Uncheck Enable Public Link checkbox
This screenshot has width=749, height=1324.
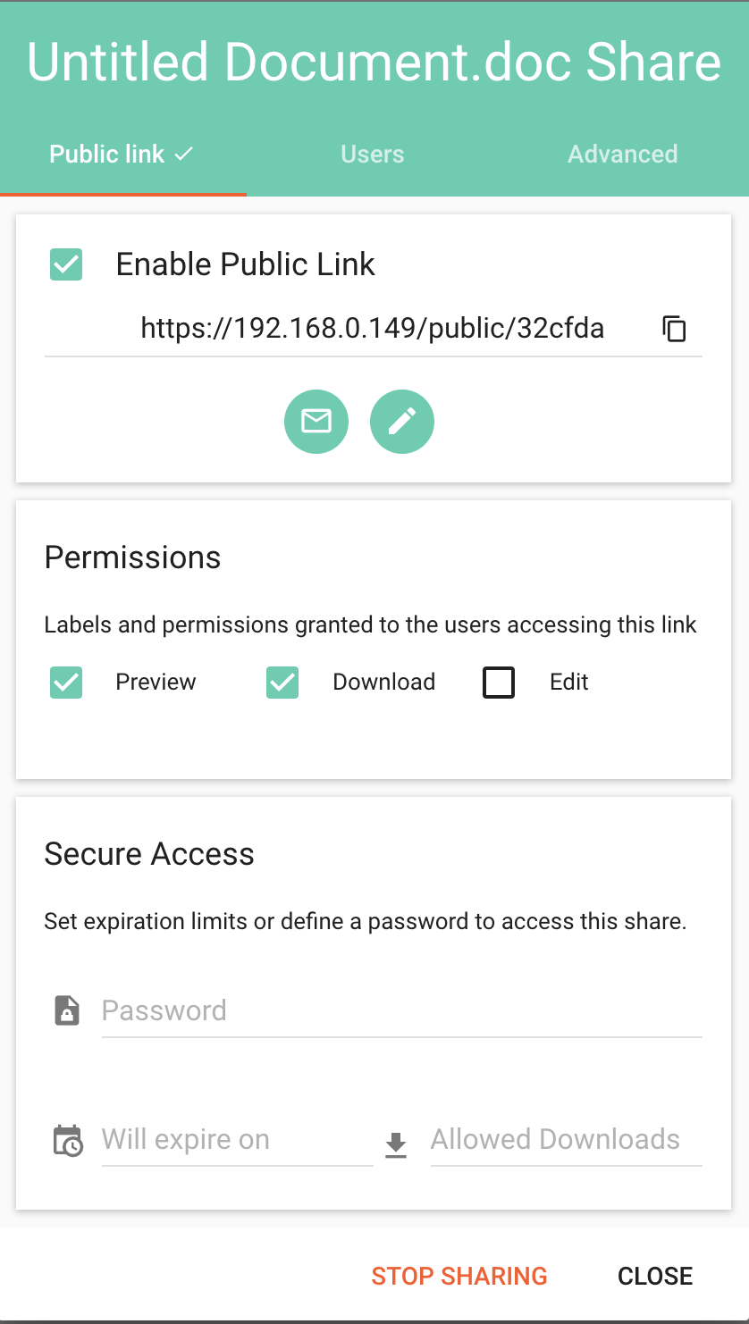tap(66, 264)
